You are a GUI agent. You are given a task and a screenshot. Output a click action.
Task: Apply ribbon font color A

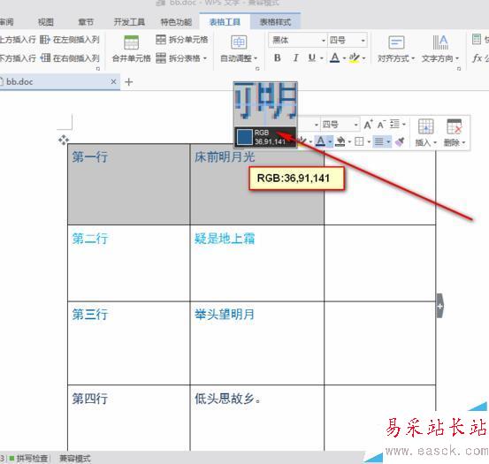[334, 57]
